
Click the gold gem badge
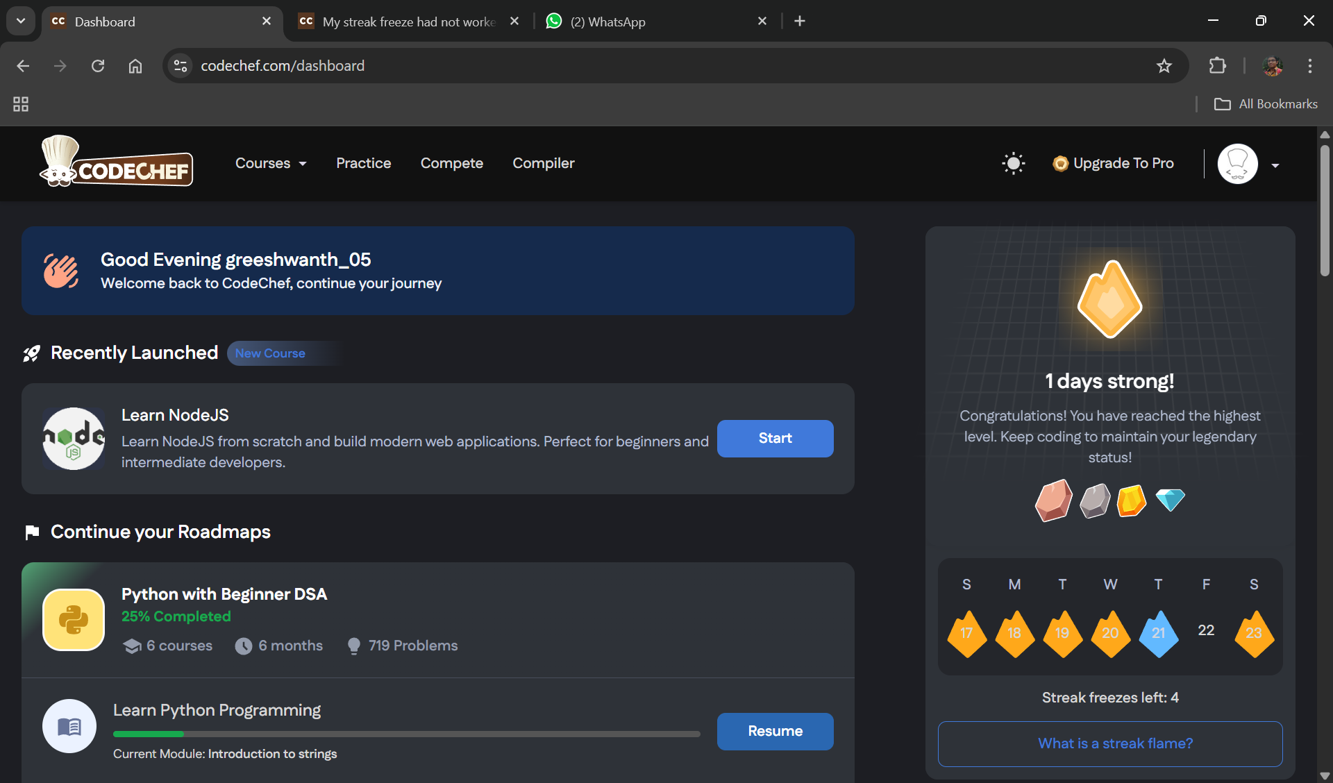pyautogui.click(x=1131, y=500)
